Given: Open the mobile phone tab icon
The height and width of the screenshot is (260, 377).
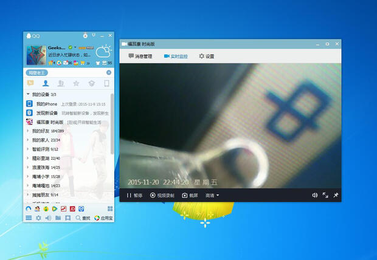Looking at the screenshot, I should click(106, 83).
